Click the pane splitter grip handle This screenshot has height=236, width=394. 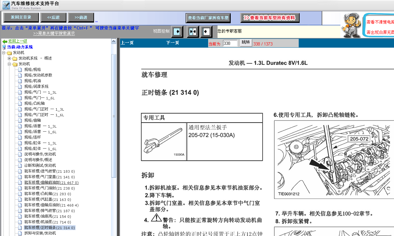[113, 116]
